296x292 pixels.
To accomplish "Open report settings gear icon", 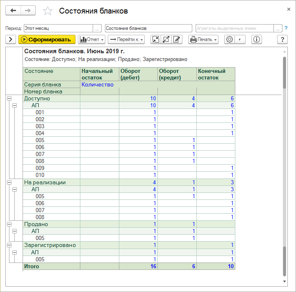I will click(230, 39).
